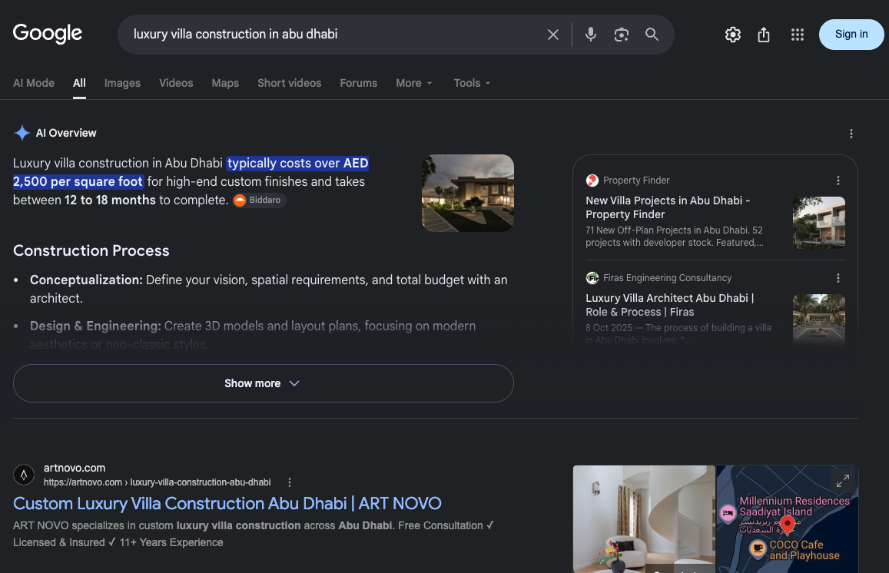Click the share icon in header

pos(764,35)
